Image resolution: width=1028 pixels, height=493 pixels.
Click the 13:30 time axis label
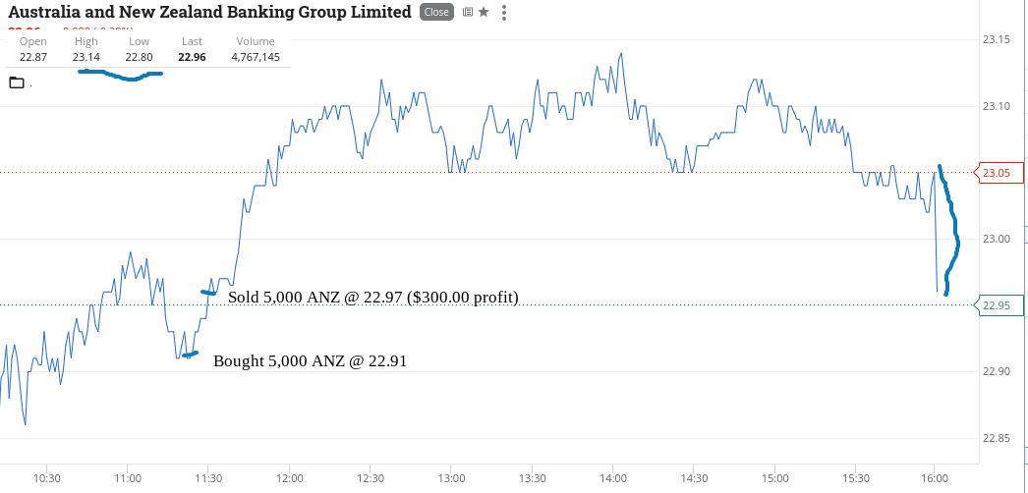point(532,478)
